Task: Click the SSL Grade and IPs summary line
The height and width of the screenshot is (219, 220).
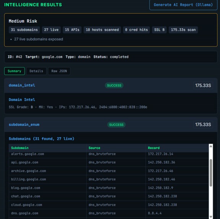Action: pos(78,107)
